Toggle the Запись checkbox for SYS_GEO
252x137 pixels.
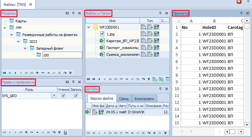pos(76,95)
